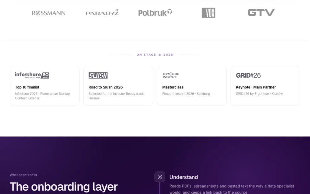
Task: Click the 'Understand' step heading
Action: [184, 177]
